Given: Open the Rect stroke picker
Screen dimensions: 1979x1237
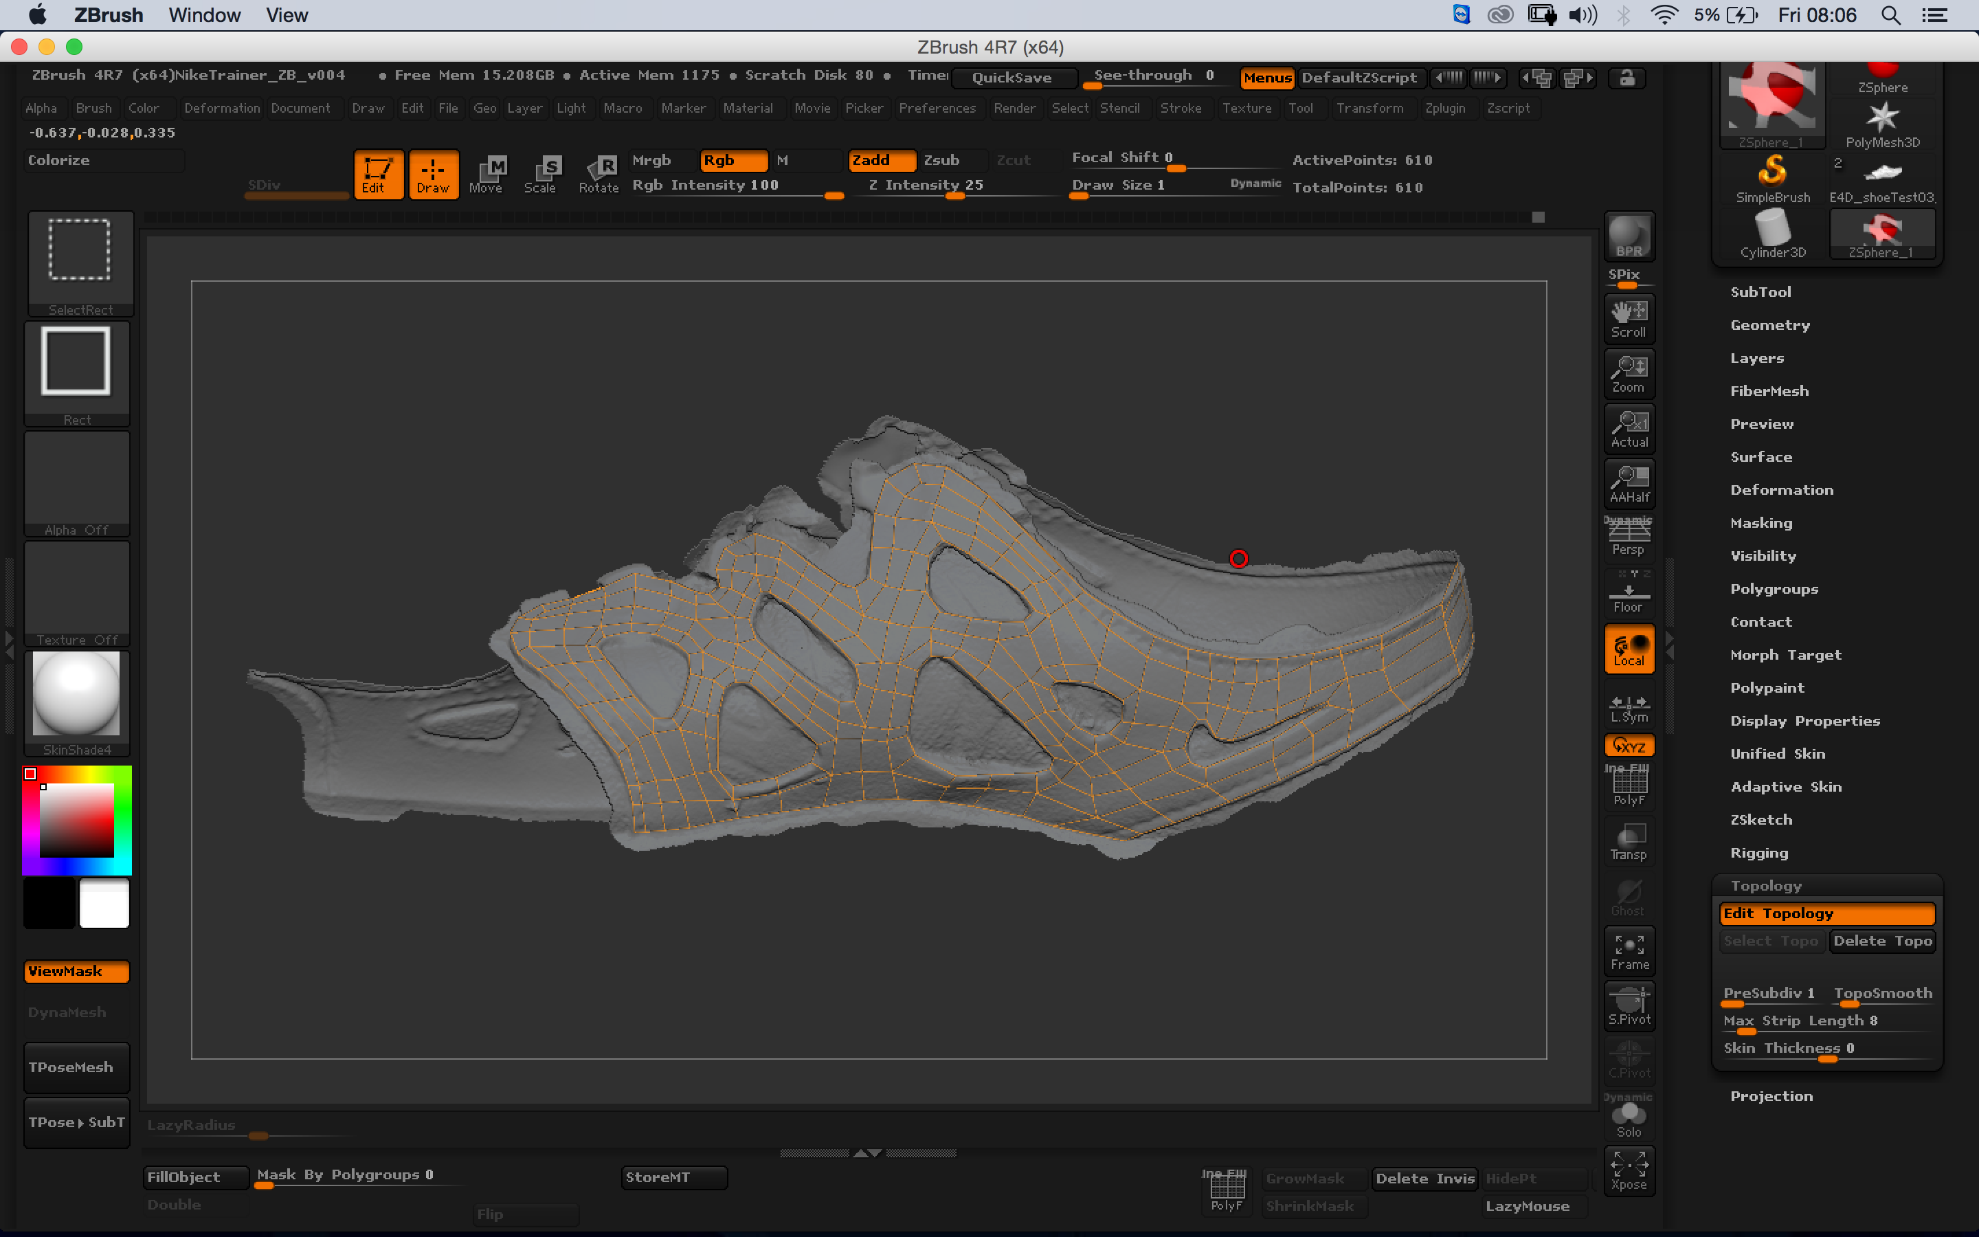Looking at the screenshot, I should click(x=77, y=373).
